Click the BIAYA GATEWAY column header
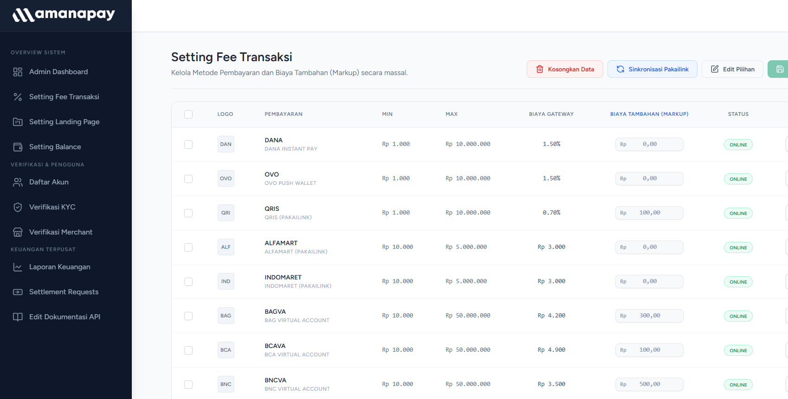This screenshot has width=788, height=399. tap(551, 114)
